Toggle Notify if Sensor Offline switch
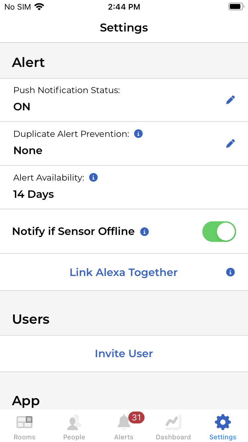Viewport: 248px width, 442px height. (219, 232)
